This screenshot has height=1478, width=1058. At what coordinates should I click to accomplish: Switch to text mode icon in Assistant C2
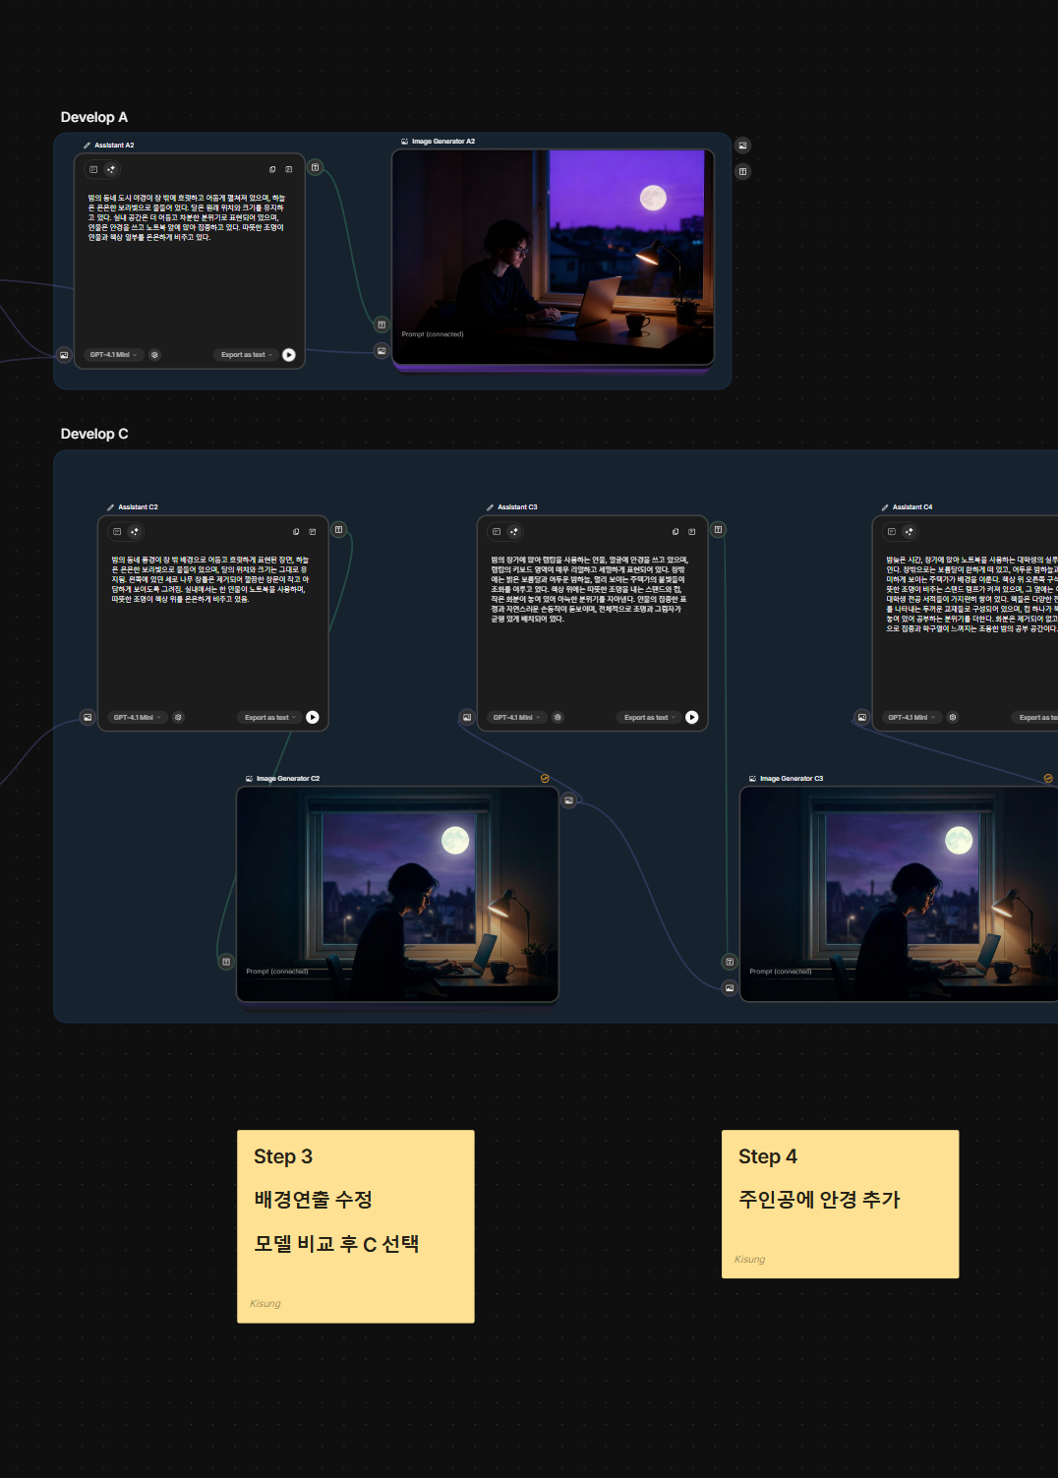tap(117, 531)
